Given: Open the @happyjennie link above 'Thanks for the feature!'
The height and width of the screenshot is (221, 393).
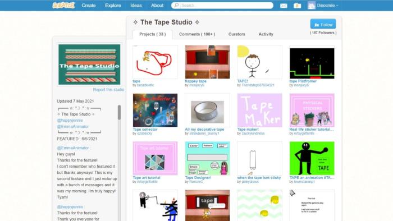Looking at the screenshot, I should (x=70, y=207).
